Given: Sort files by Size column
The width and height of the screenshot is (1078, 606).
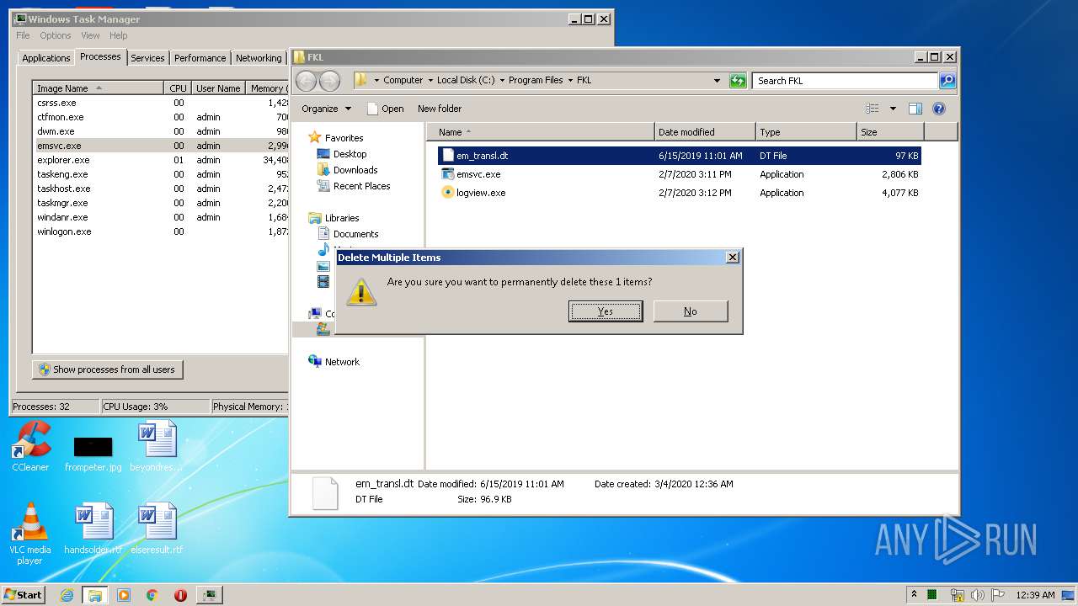Looking at the screenshot, I should [890, 132].
